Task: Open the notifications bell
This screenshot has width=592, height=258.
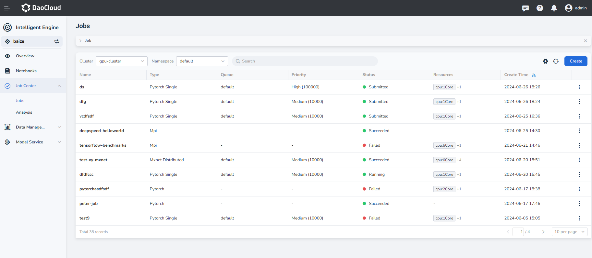Action: click(554, 8)
